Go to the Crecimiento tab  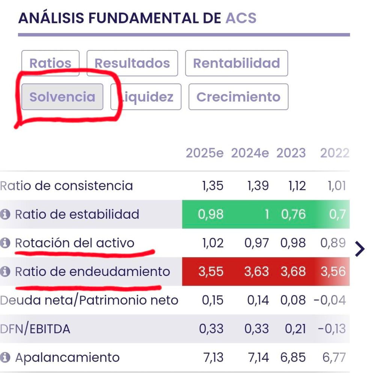[x=238, y=97]
